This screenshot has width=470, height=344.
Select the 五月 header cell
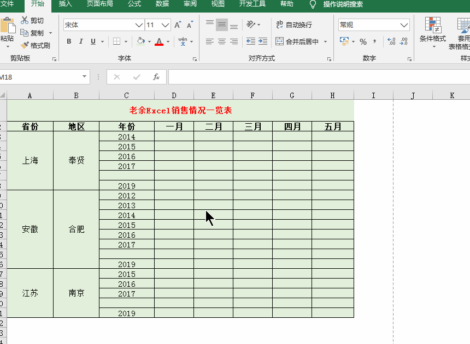tap(333, 126)
